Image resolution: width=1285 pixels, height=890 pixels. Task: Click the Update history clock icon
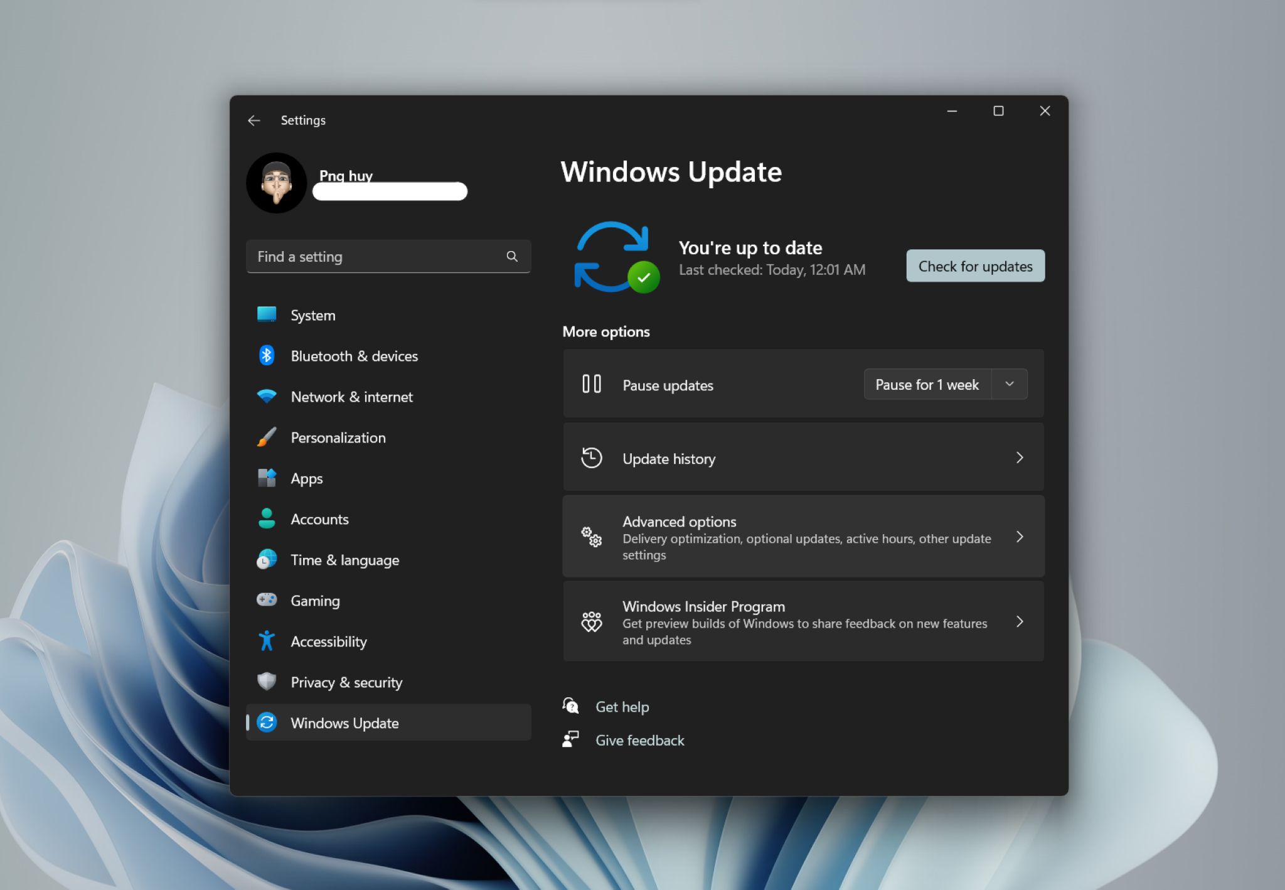pyautogui.click(x=592, y=458)
